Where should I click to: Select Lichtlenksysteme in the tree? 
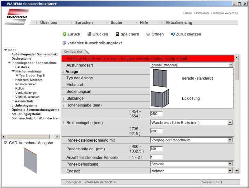point(25,106)
